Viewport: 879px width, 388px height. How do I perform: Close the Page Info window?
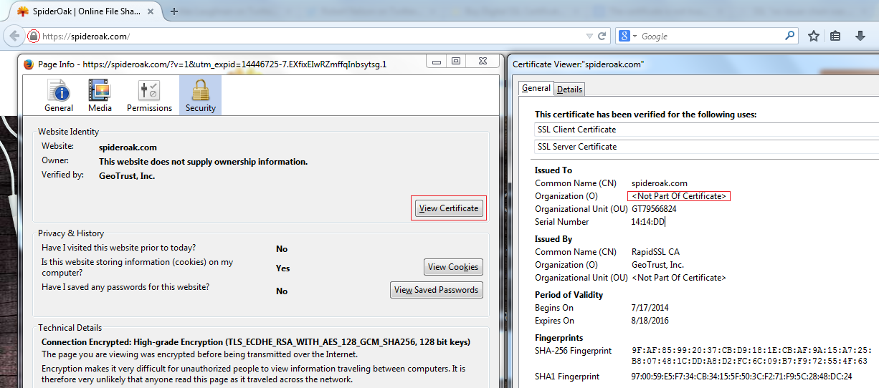click(482, 62)
